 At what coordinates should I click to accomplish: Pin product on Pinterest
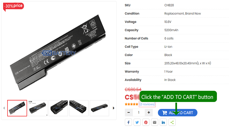pyautogui.click(x=146, y=122)
